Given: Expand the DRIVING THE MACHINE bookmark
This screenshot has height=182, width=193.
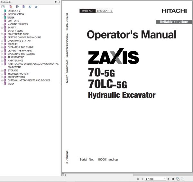Looking at the screenshot, I should coord(2,51).
